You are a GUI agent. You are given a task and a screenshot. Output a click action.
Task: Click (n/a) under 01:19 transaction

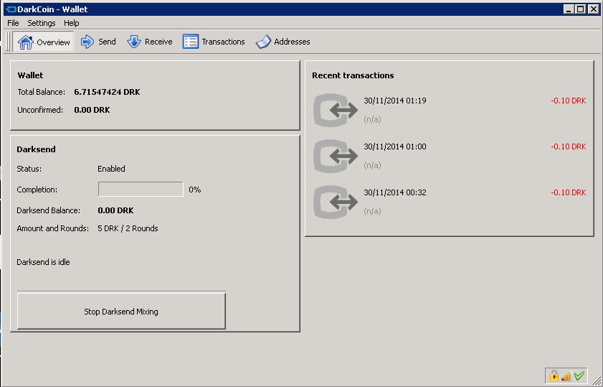372,119
